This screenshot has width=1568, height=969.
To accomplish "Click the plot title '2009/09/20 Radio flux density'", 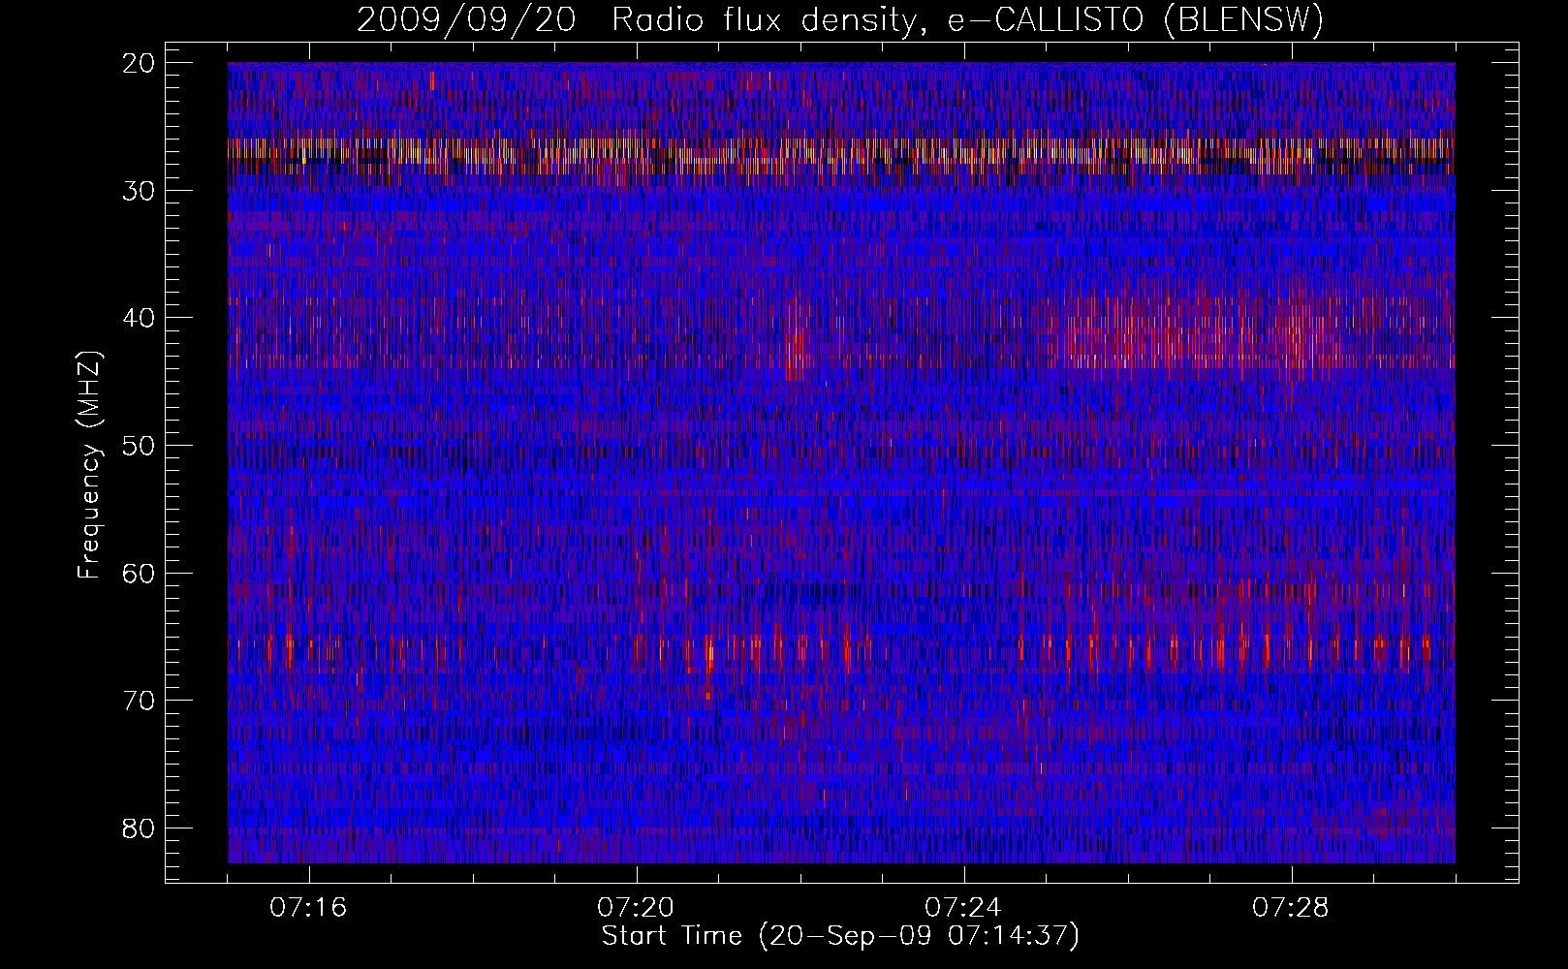I will point(839,20).
